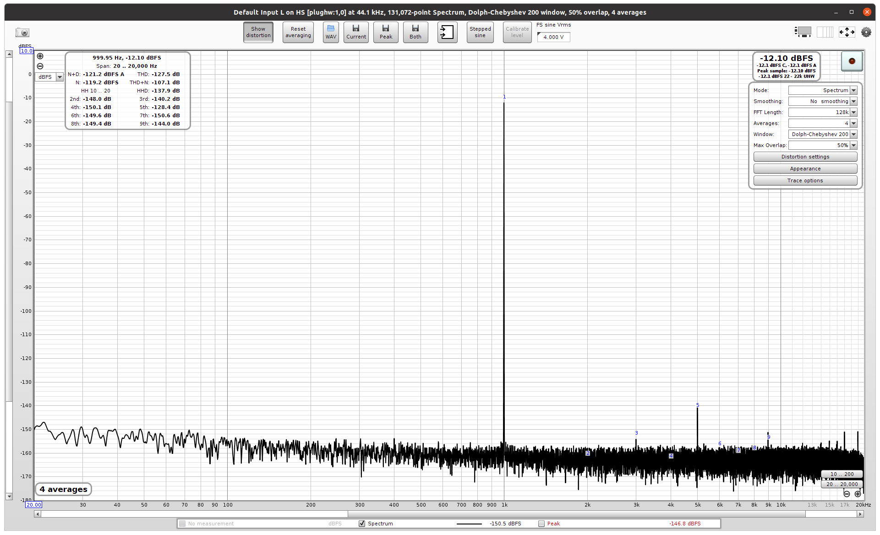
Task: Open the WAV file icon
Action: click(331, 32)
